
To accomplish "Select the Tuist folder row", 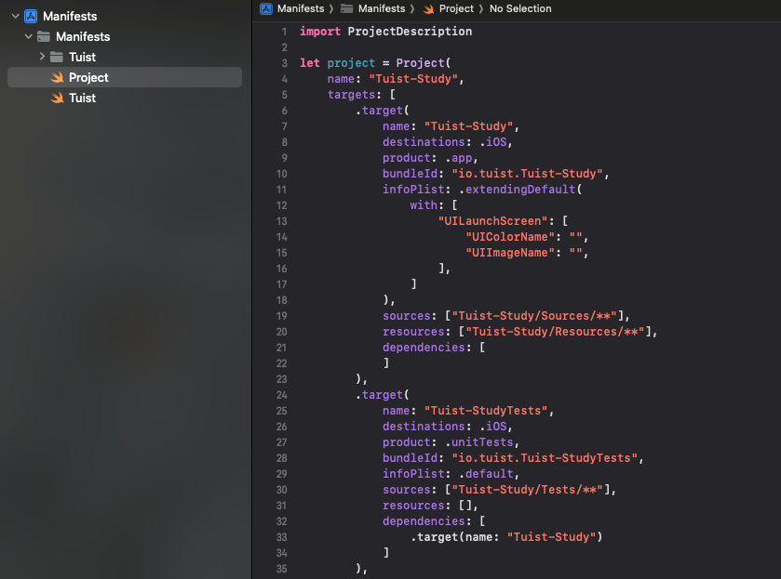I will click(125, 58).
